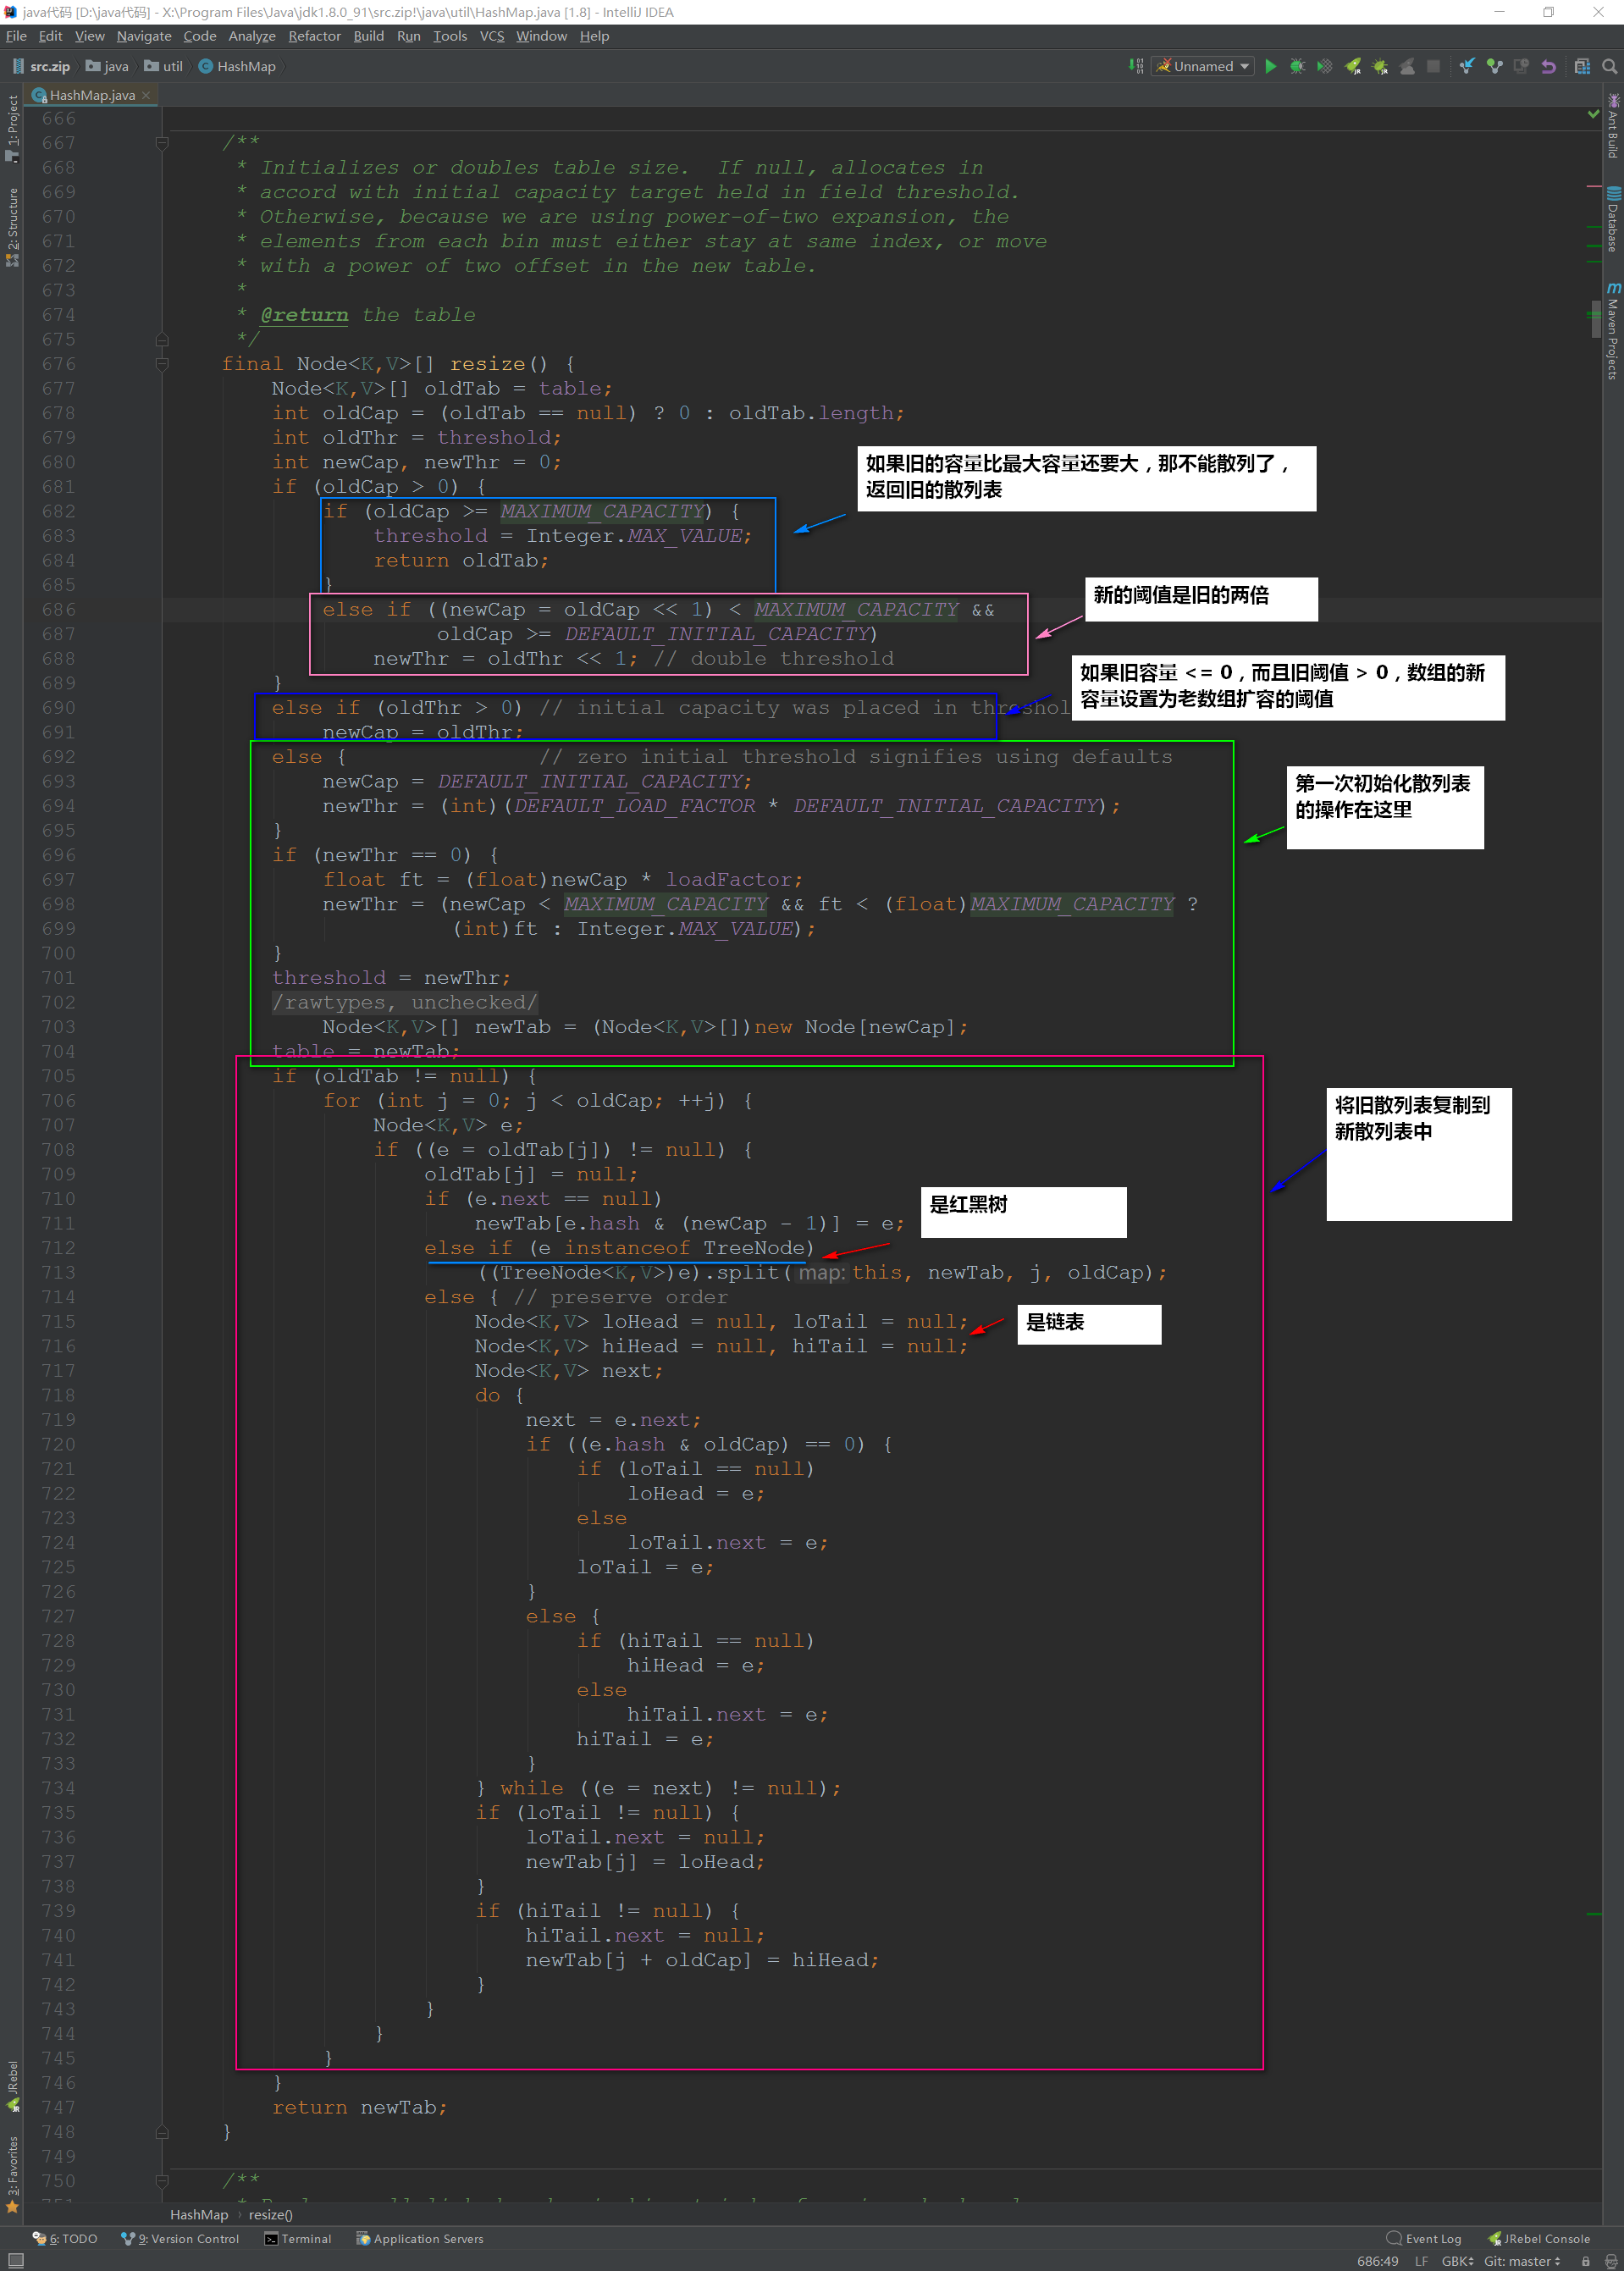Image resolution: width=1624 pixels, height=2271 pixels.
Task: Click resize() in the editor breadcrumb
Action: tap(270, 2215)
